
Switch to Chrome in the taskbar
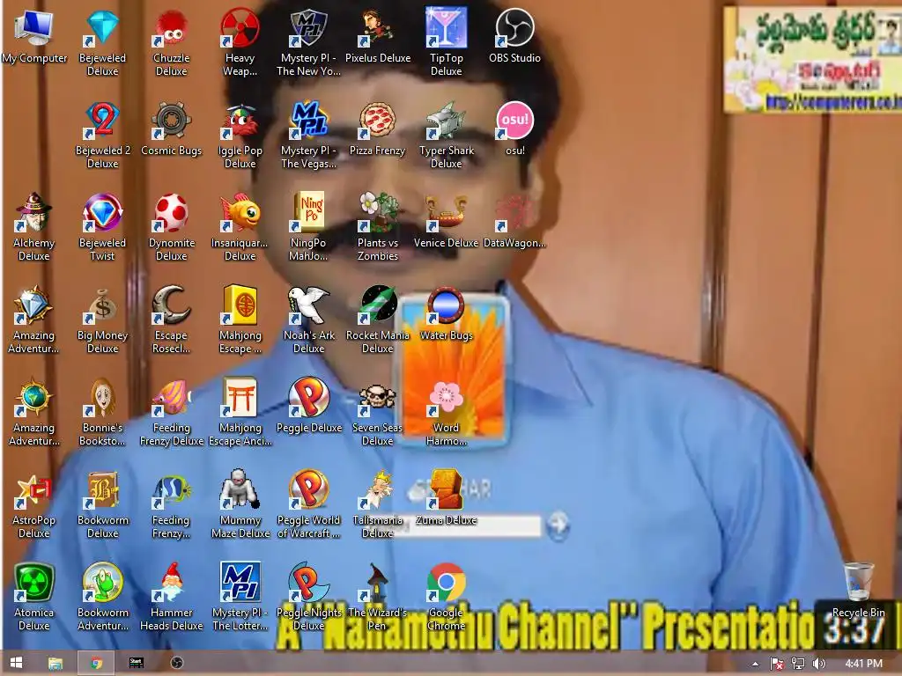pos(97,663)
